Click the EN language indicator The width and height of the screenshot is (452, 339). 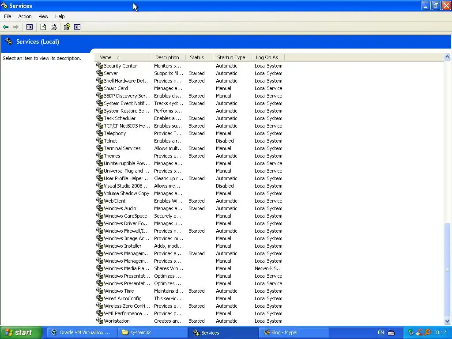pos(381,333)
